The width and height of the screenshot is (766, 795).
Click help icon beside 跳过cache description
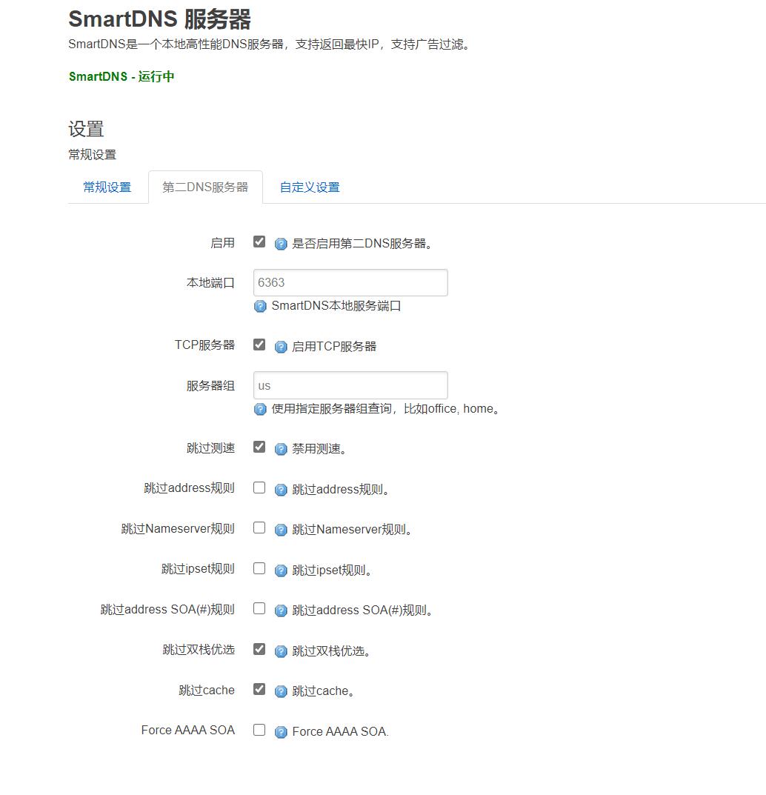[281, 691]
